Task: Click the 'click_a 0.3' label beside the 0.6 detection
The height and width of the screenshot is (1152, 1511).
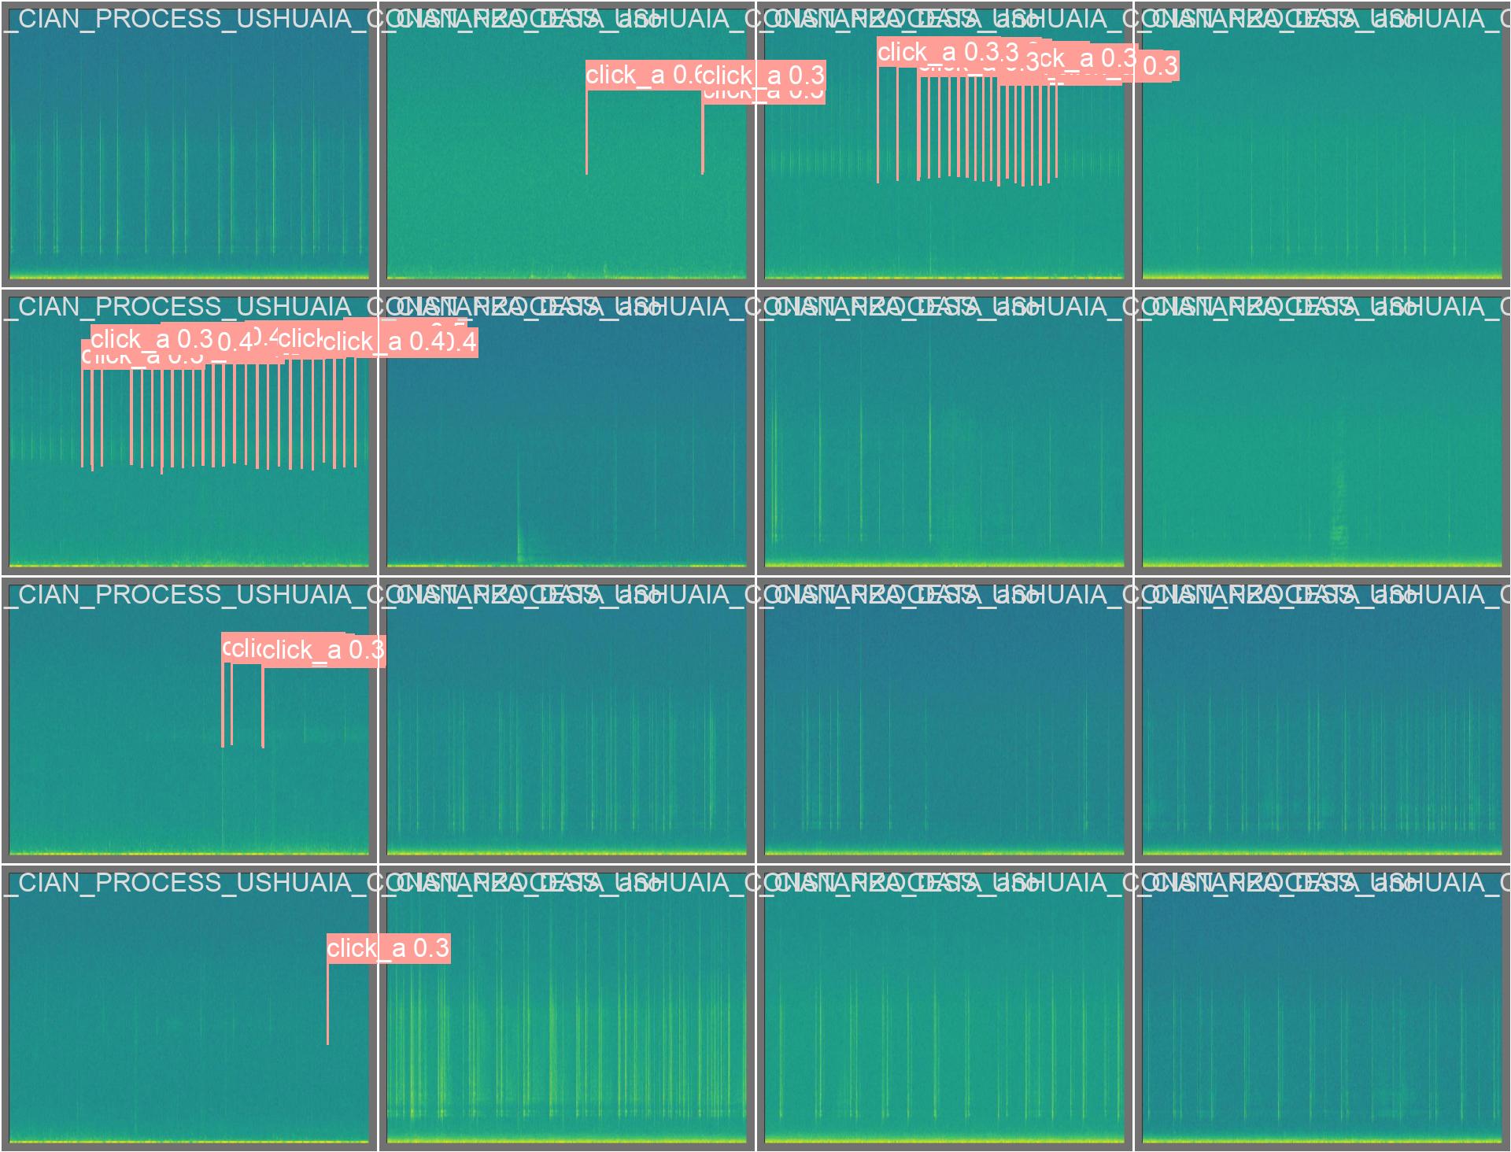Action: tap(763, 76)
